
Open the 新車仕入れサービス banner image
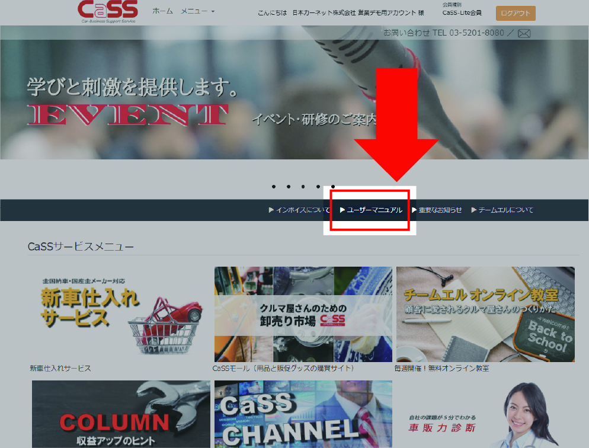point(121,314)
